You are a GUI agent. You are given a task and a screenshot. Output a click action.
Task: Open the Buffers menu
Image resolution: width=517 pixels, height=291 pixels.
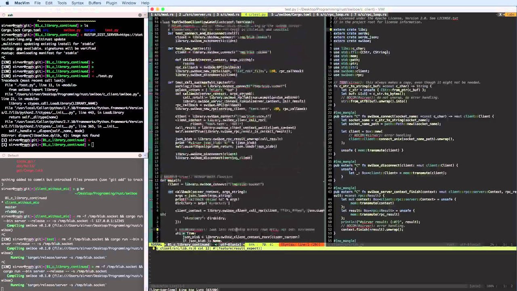coord(95,3)
